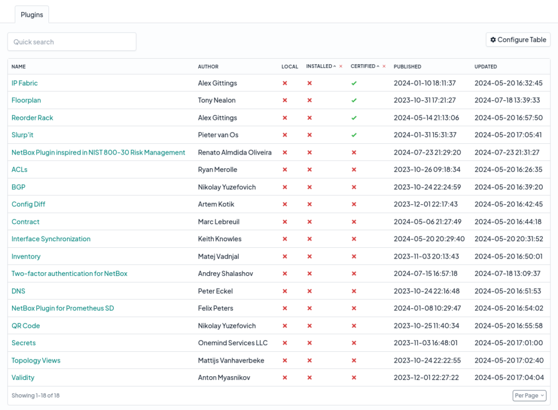The image size is (558, 410).
Task: Click the installed X icon in the BGP row
Action: (x=310, y=187)
